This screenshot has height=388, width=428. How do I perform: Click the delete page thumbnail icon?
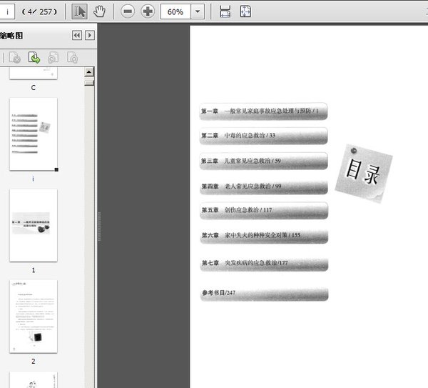(x=15, y=57)
